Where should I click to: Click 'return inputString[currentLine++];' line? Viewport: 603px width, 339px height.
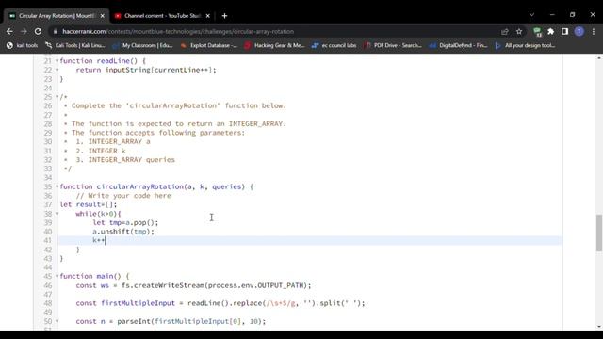click(146, 70)
